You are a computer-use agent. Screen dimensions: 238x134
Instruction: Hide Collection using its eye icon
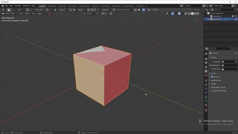click(236, 16)
